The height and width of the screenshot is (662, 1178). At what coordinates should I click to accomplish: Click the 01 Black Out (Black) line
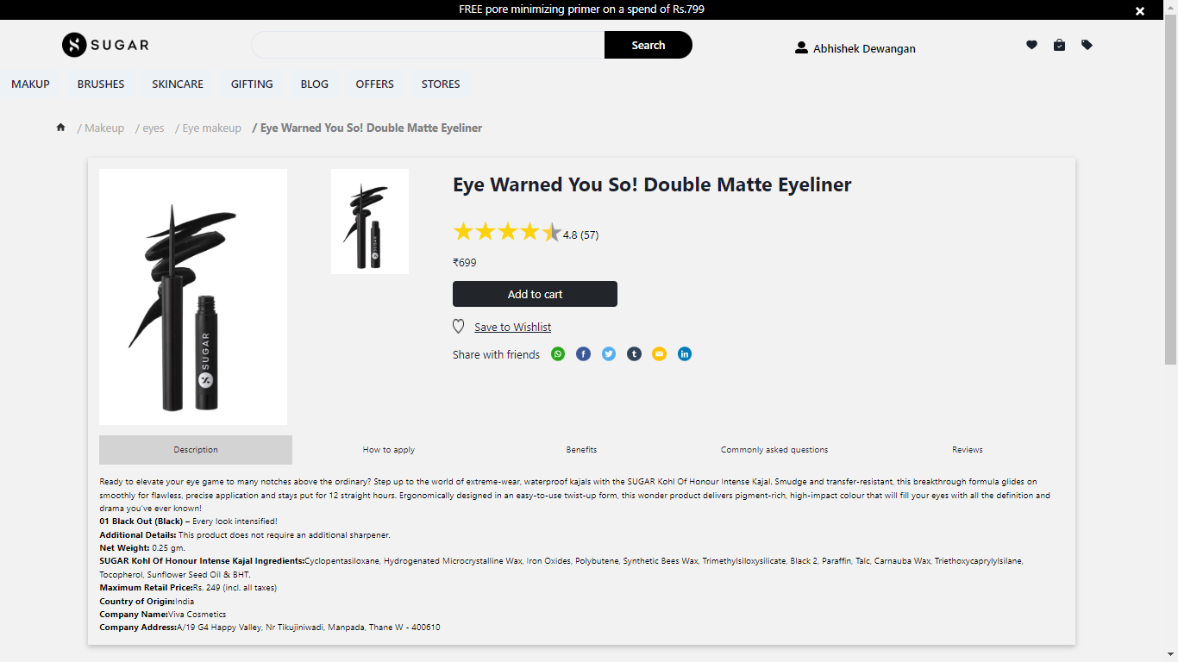(188, 521)
